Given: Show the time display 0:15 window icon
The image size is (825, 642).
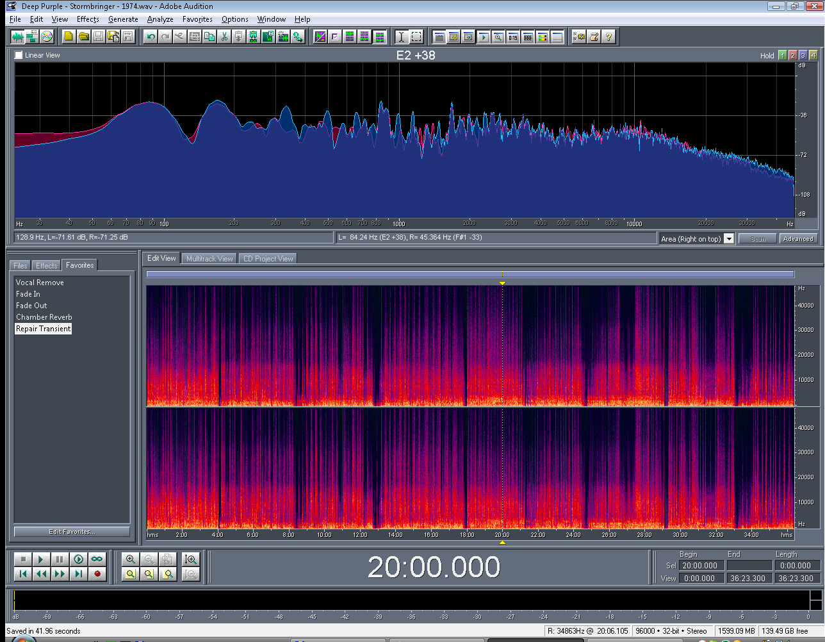Looking at the screenshot, I should 513,37.
